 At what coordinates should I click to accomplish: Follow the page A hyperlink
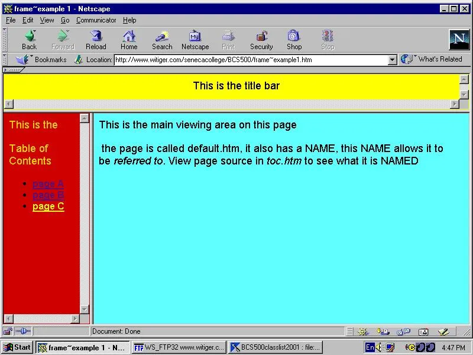(x=48, y=183)
